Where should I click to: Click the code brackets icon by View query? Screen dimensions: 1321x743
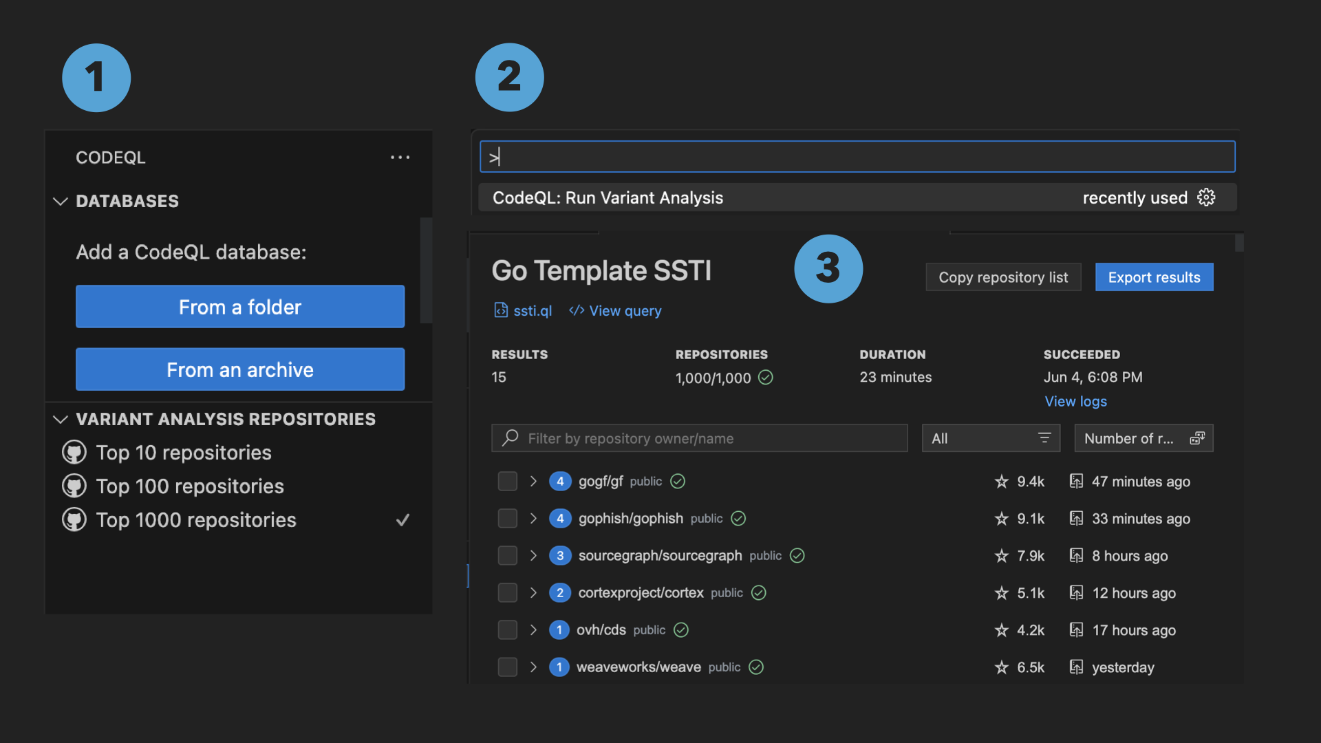pos(577,310)
